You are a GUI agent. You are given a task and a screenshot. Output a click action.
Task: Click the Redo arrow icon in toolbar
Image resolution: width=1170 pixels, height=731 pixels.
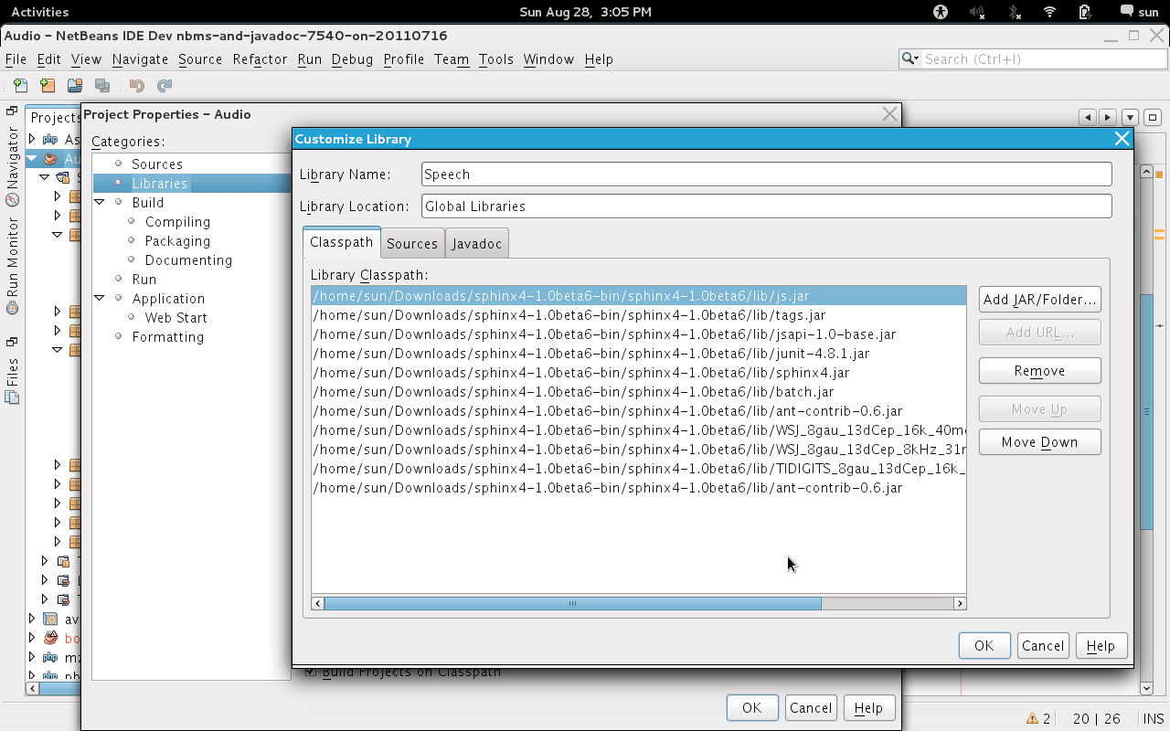pos(165,86)
